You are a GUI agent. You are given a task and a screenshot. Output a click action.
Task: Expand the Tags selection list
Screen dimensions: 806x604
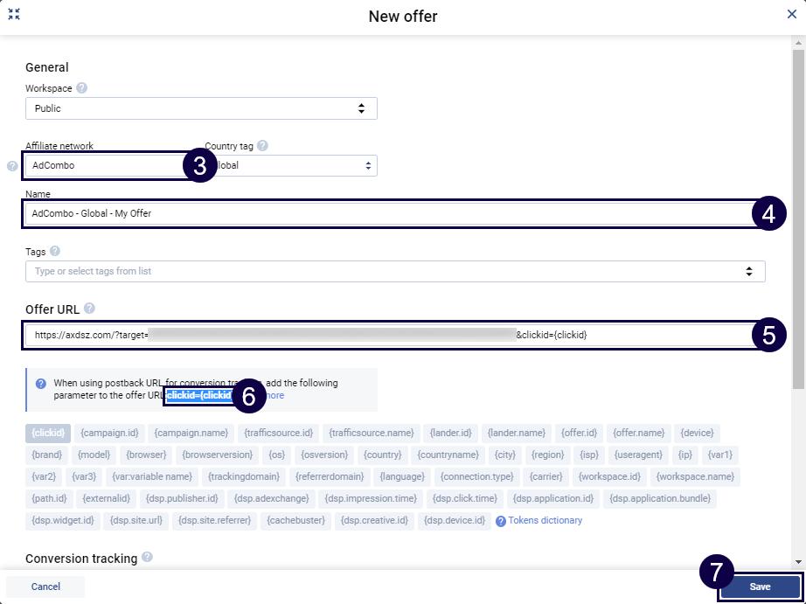pos(395,271)
